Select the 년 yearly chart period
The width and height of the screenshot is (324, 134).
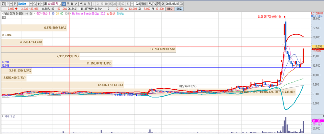tap(76, 4)
